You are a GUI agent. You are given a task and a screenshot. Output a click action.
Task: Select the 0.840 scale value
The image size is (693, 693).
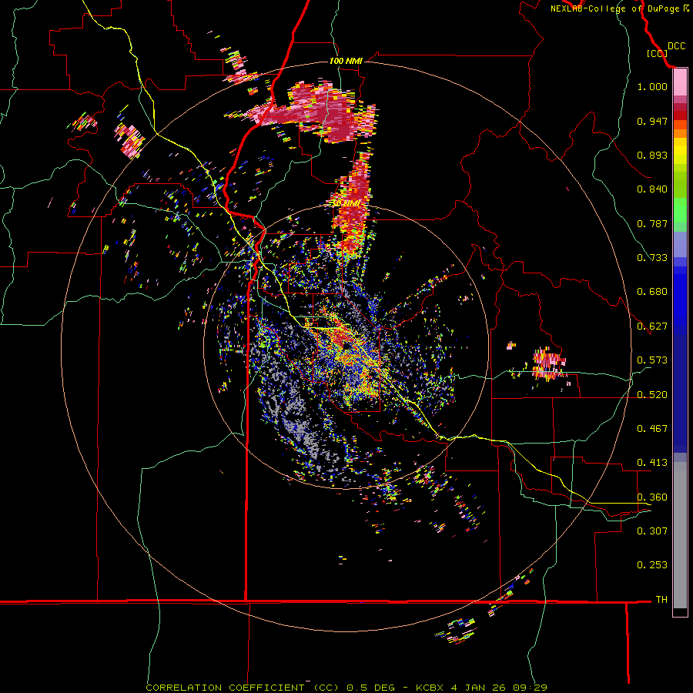pyautogui.click(x=652, y=189)
